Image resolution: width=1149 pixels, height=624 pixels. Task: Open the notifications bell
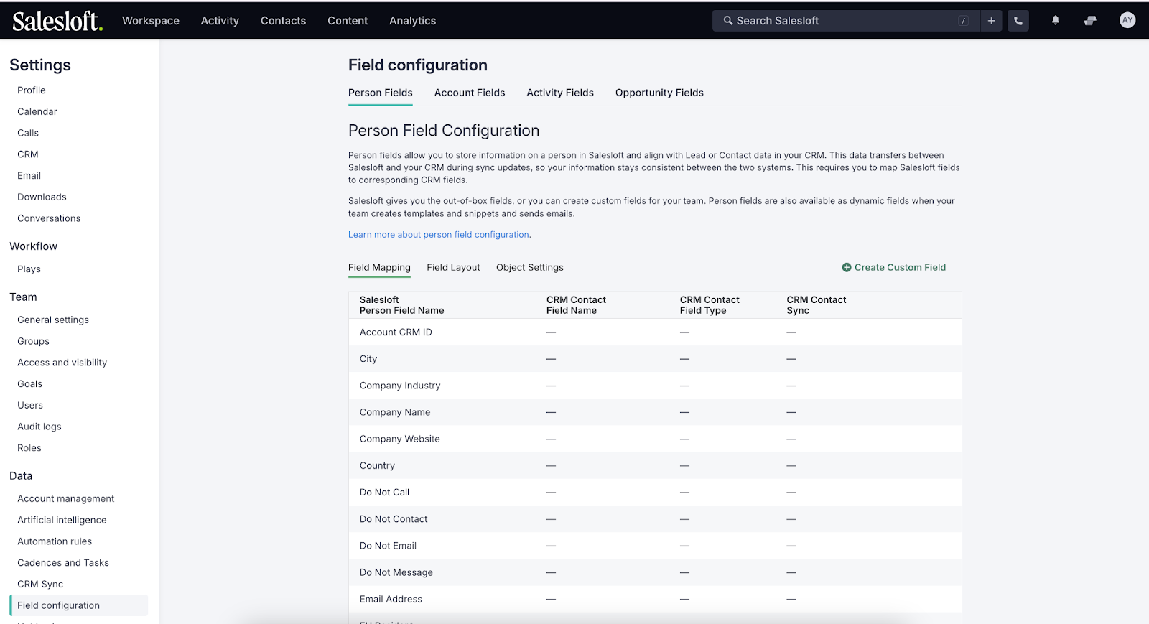point(1056,21)
